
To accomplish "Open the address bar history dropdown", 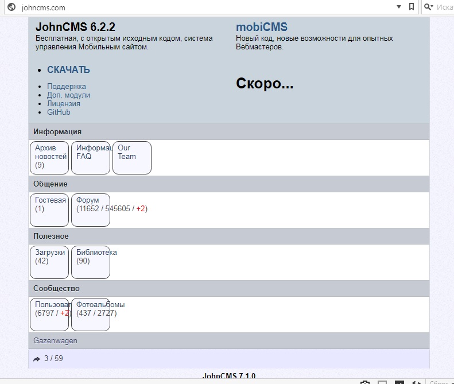I will (399, 7).
